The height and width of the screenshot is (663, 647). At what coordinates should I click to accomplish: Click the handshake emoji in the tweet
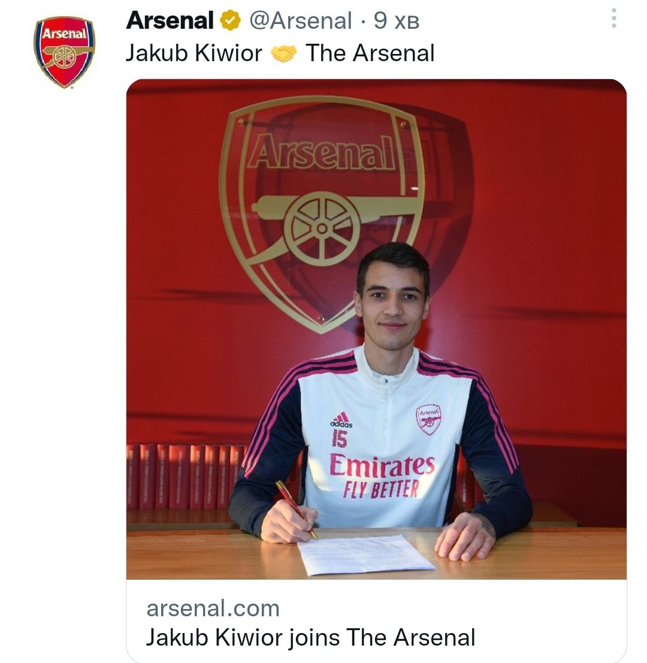coord(284,54)
